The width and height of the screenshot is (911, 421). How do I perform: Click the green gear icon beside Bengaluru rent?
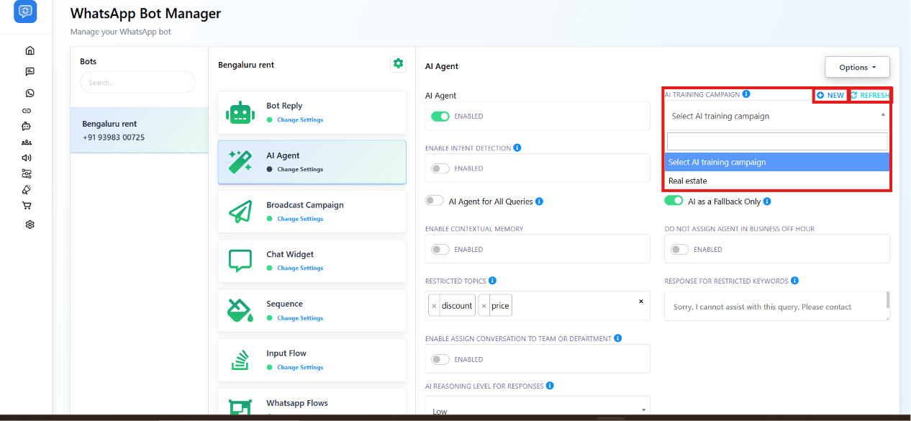click(x=398, y=64)
